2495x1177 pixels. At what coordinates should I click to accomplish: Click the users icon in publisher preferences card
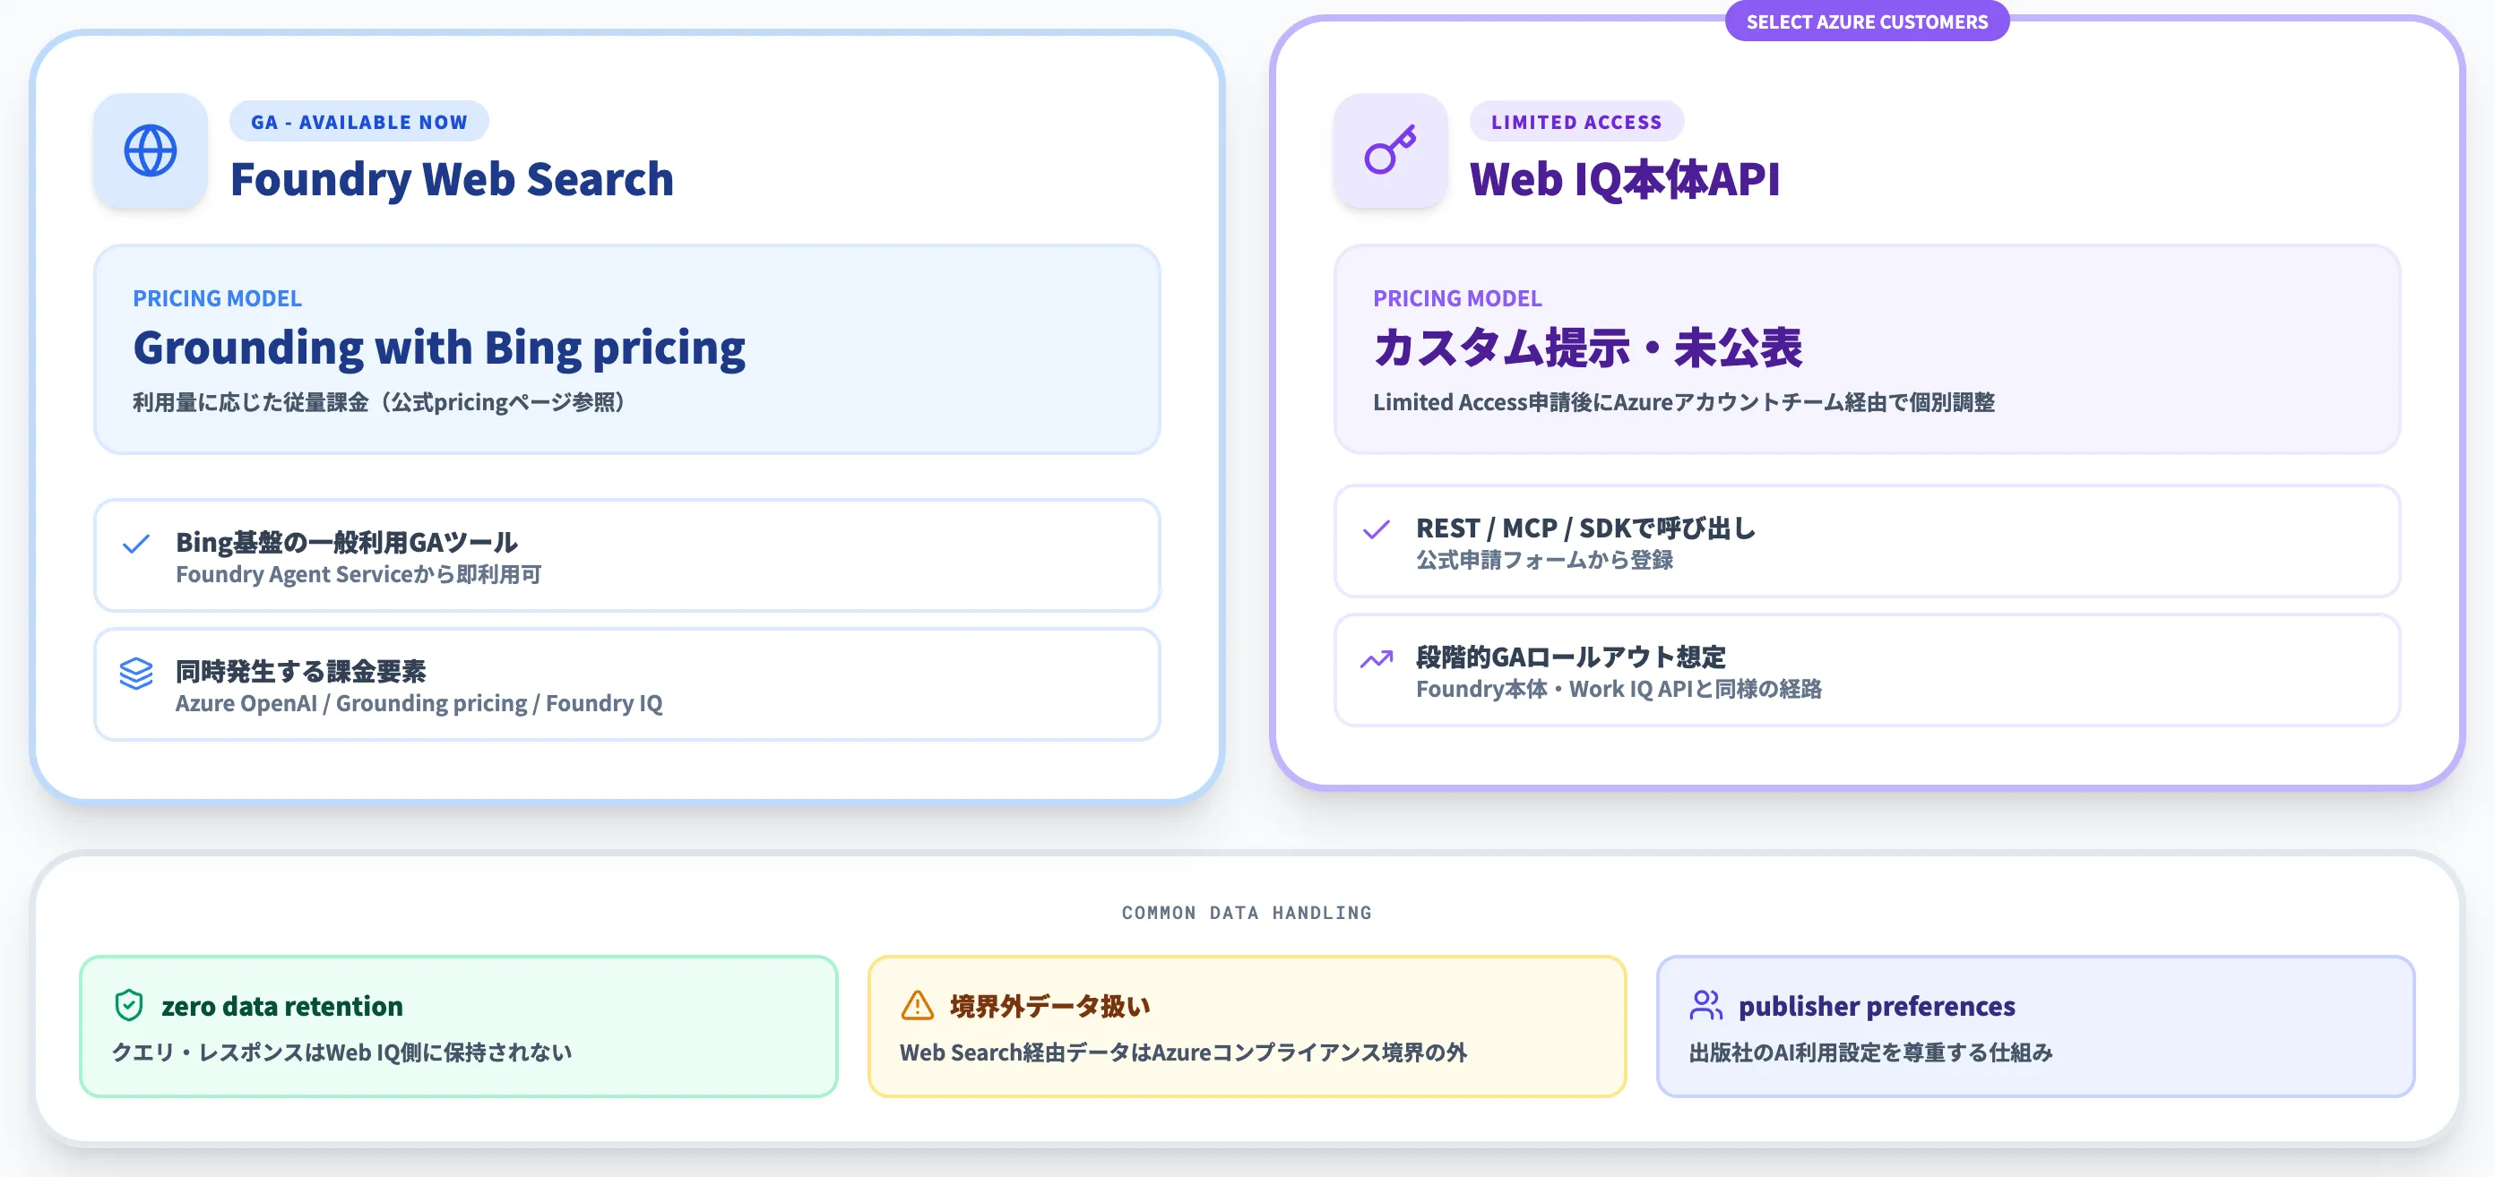1705,1006
